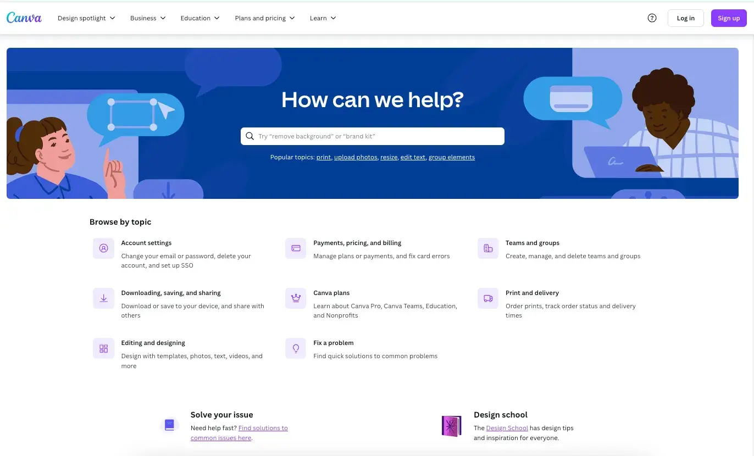Click the crown icon for Canva plans
The width and height of the screenshot is (754, 456).
pyautogui.click(x=296, y=298)
